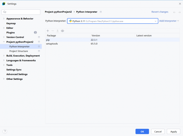
Task: Click the back navigation arrow
Action: pyautogui.click(x=174, y=12)
